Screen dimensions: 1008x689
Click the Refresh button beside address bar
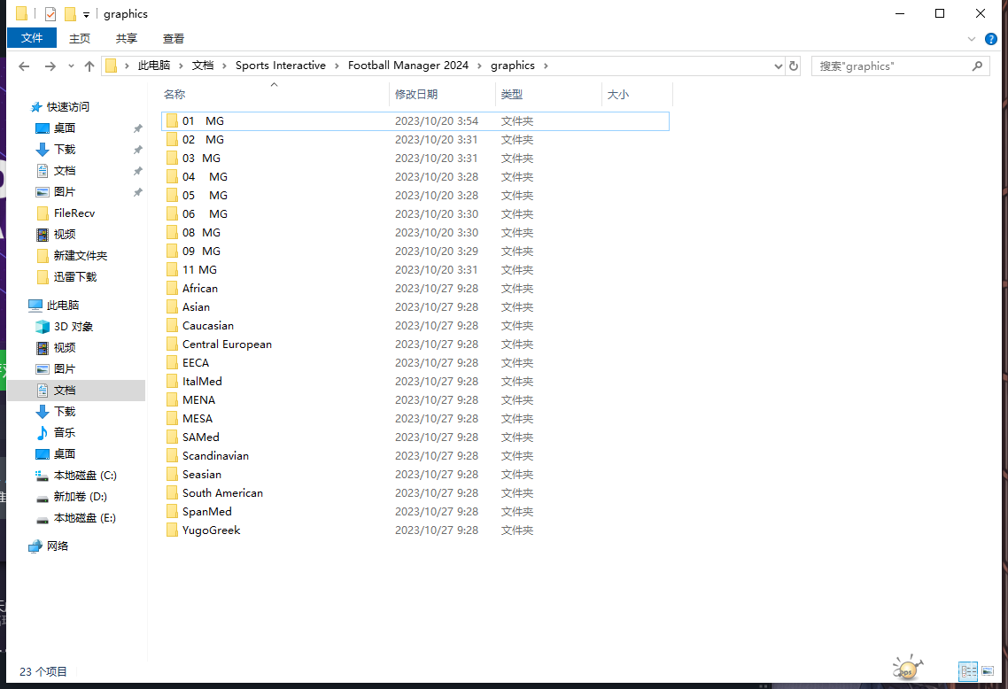click(794, 66)
